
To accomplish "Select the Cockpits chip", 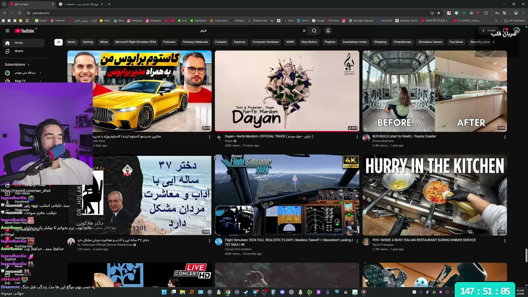I will (x=221, y=42).
